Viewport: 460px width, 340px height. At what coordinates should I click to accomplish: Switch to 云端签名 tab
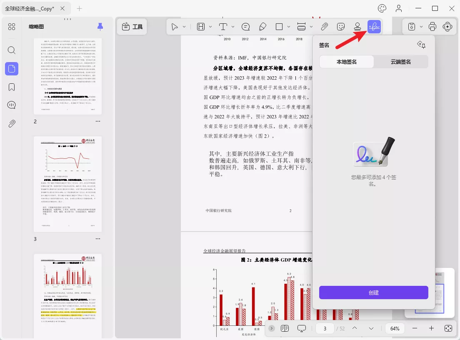[400, 62]
